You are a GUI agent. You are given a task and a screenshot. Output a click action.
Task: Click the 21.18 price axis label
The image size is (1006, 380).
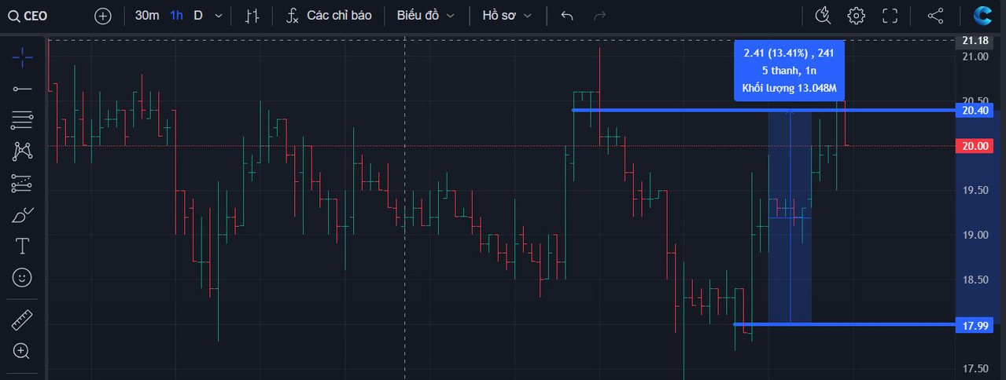coord(975,40)
